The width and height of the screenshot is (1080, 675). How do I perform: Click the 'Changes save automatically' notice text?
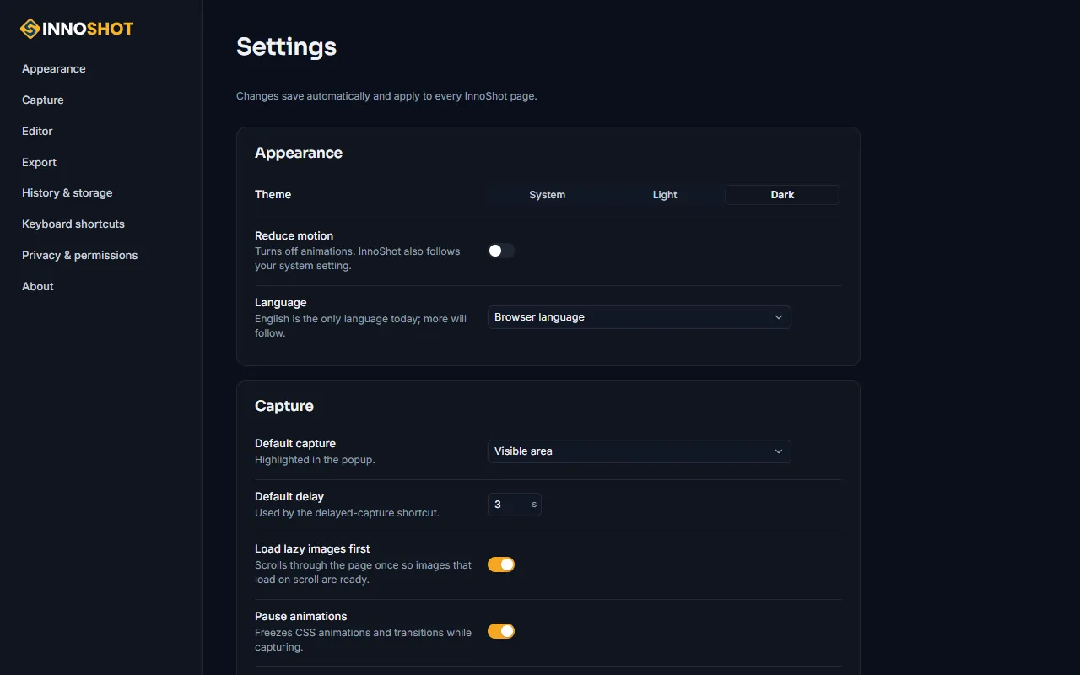[386, 96]
